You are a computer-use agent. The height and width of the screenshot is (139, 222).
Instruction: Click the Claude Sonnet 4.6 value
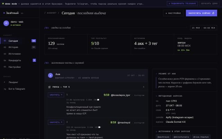[x=176, y=122]
